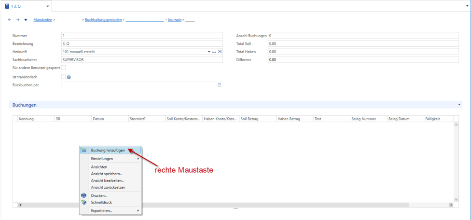Open the Rückbuchen per calendar picker
Image resolution: width=471 pixels, height=220 pixels.
click(219, 85)
